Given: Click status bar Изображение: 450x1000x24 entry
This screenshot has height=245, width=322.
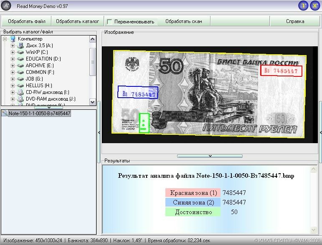Looking at the screenshot, I should [x=33, y=240].
